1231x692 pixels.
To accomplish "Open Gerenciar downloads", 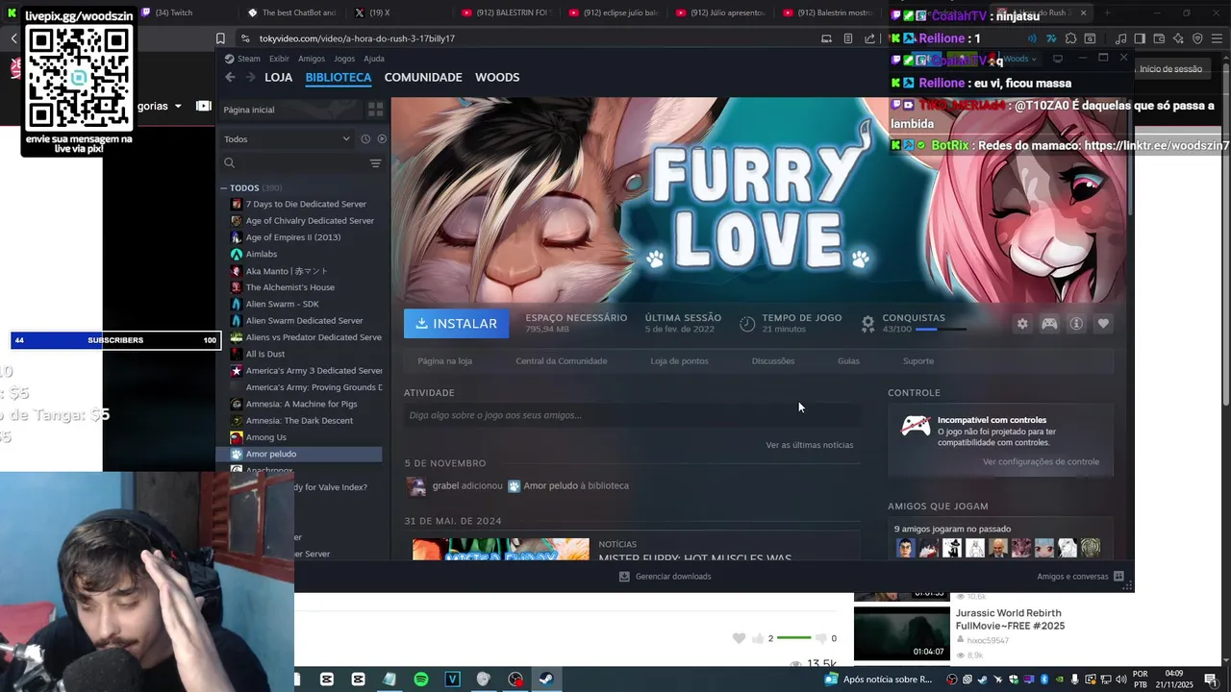I will pyautogui.click(x=666, y=577).
